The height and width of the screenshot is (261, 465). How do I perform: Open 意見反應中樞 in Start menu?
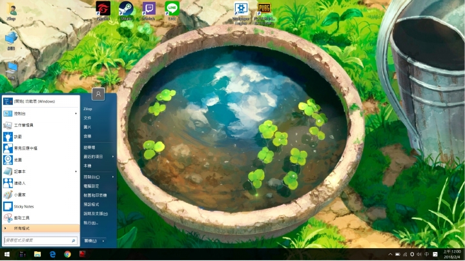pyautogui.click(x=41, y=148)
